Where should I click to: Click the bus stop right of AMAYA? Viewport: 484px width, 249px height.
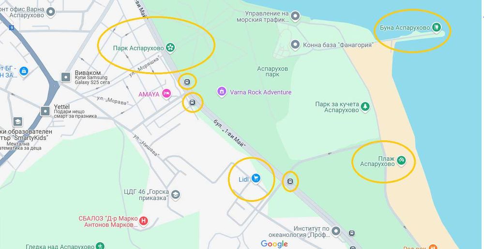192,103
